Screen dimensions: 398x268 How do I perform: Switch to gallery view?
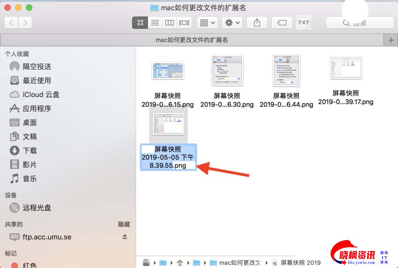184,23
